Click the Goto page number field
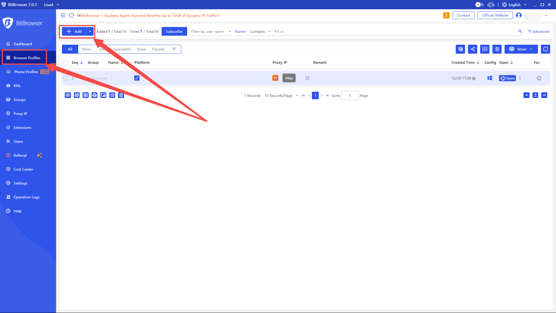 tap(350, 95)
